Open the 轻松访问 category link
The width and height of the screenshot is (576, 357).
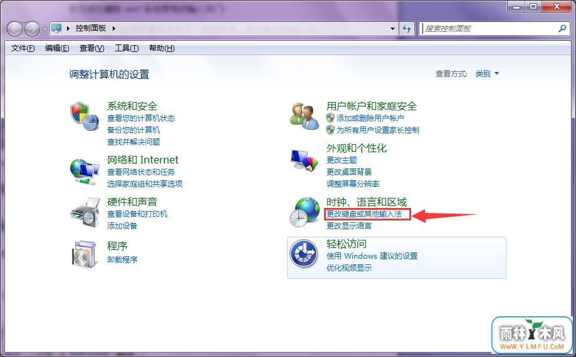point(347,244)
